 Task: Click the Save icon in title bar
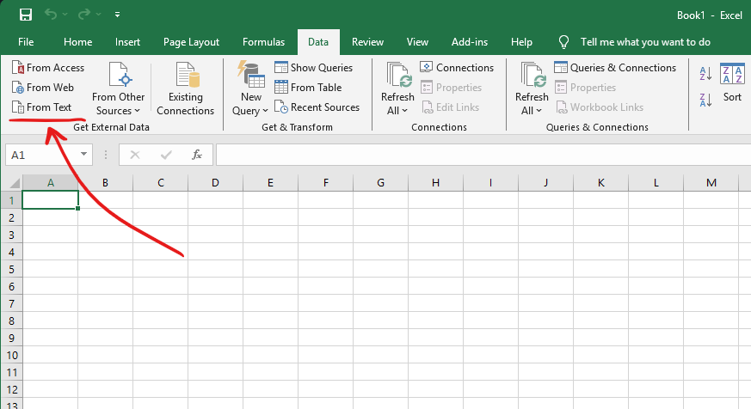coord(26,15)
